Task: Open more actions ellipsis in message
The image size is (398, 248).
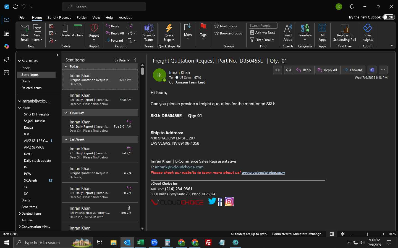Action: click(383, 70)
